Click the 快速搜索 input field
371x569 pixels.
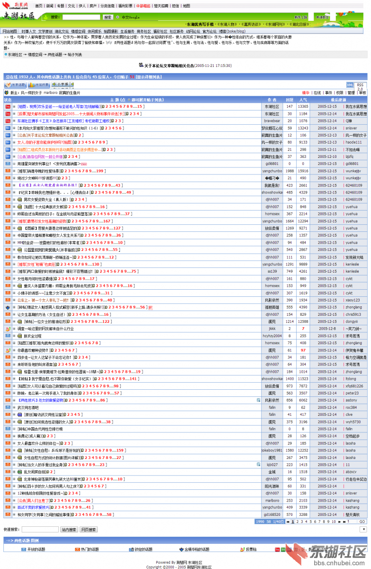pyautogui.click(x=40, y=529)
